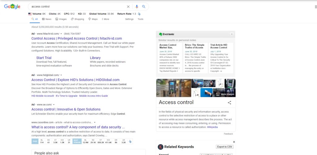The width and height of the screenshot is (317, 155).
Task: Click the pointer icon beside Return Rate
Action: [x=139, y=14]
